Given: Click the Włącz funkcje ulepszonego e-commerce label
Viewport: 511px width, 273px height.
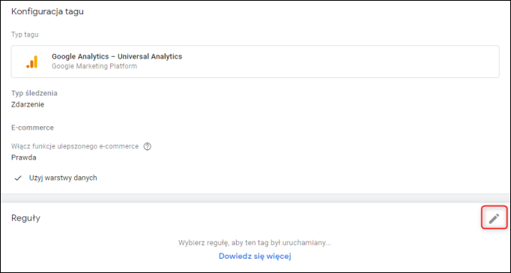Looking at the screenshot, I should (75, 146).
